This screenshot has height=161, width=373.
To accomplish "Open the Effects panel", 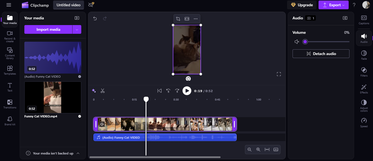I will pos(364,89).
